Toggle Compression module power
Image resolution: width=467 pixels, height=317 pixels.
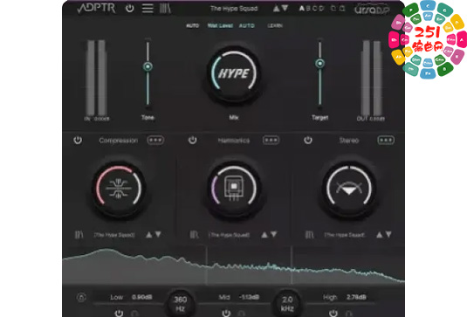(x=78, y=140)
